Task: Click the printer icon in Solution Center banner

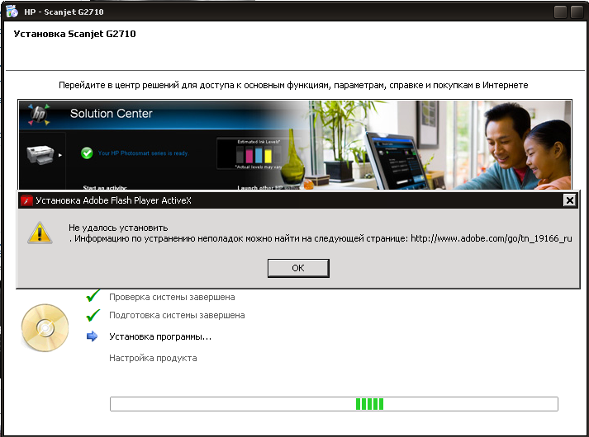Action: click(40, 154)
